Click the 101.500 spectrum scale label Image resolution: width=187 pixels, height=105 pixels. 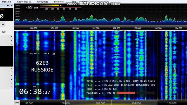[x=75, y=28]
